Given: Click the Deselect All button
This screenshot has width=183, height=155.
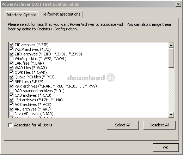Looking at the screenshot, I should (159, 125).
